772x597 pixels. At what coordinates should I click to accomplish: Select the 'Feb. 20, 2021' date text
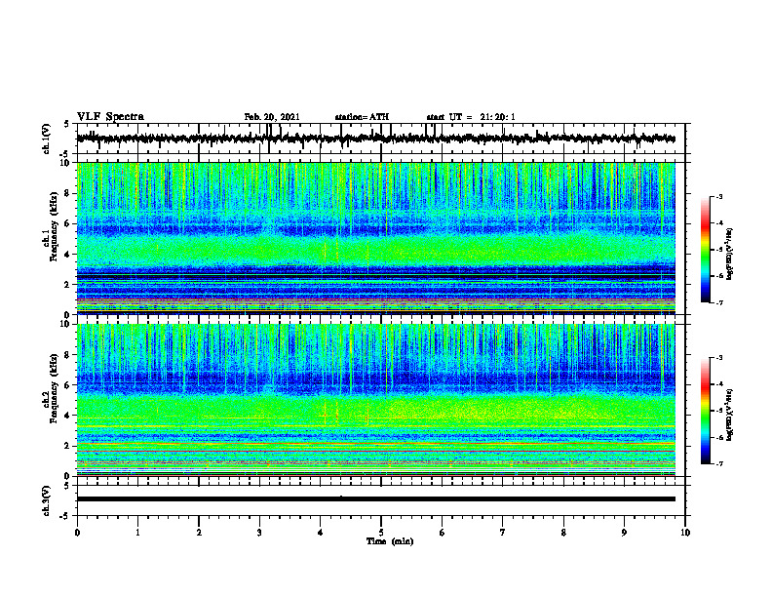pyautogui.click(x=272, y=117)
